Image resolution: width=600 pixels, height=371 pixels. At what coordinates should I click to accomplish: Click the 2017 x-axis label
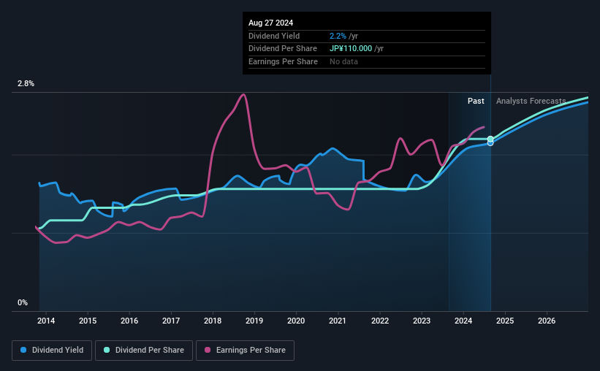point(171,321)
